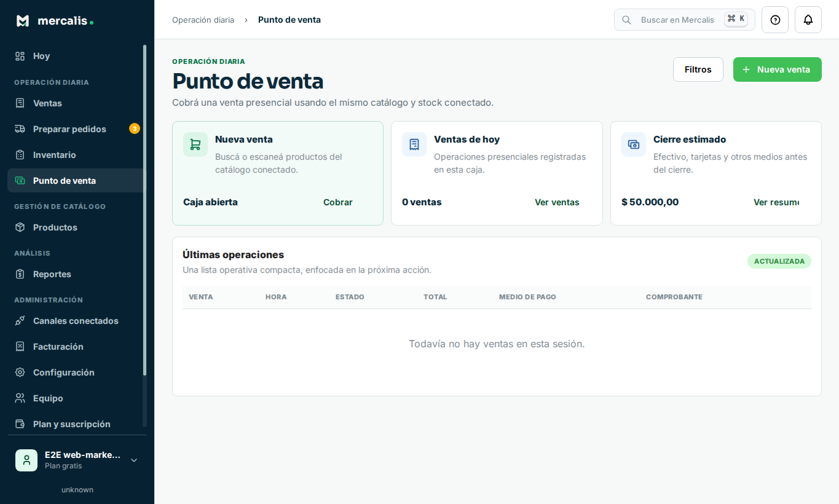
Task: Click the Ventas receipt icon in sidebar
Action: pos(20,103)
